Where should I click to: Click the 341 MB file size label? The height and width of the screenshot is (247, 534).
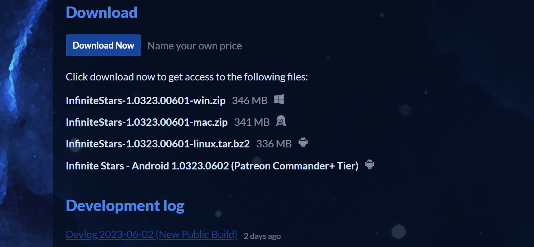(x=252, y=122)
